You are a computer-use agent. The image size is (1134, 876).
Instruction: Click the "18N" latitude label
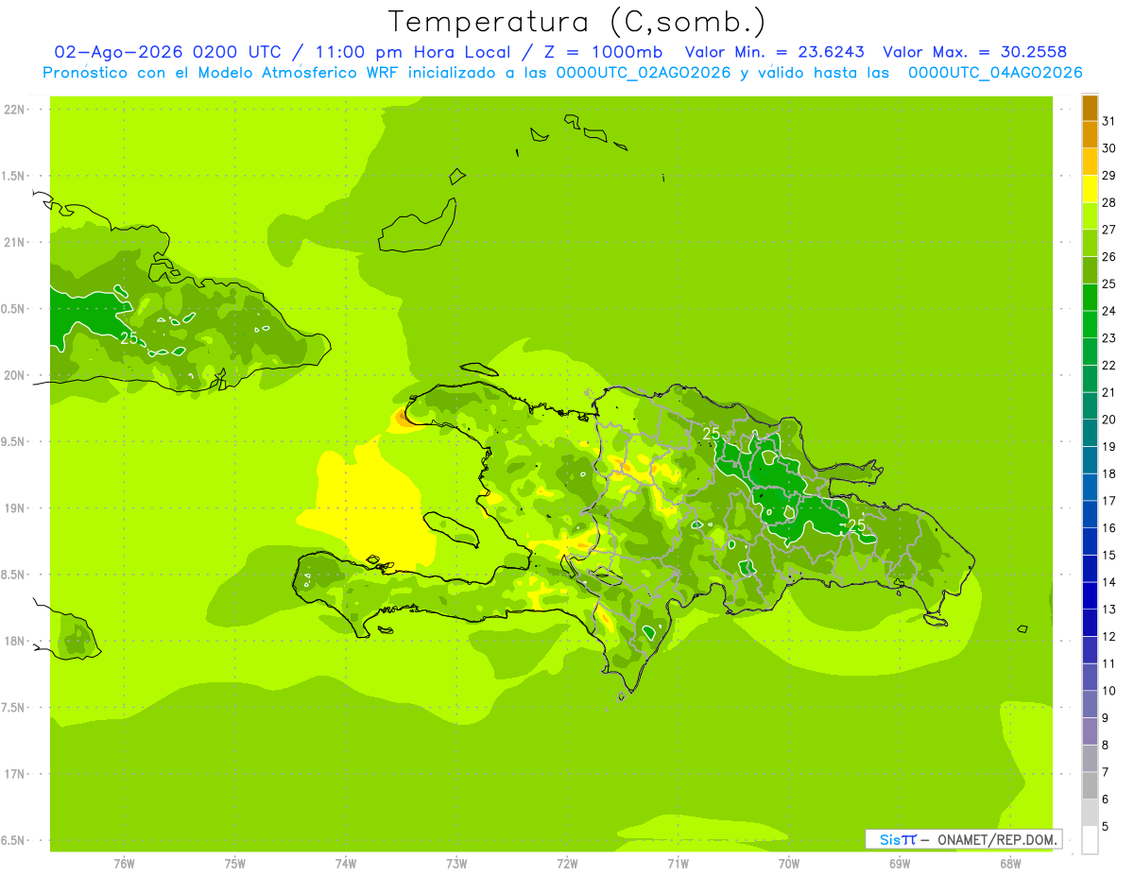click(x=14, y=641)
